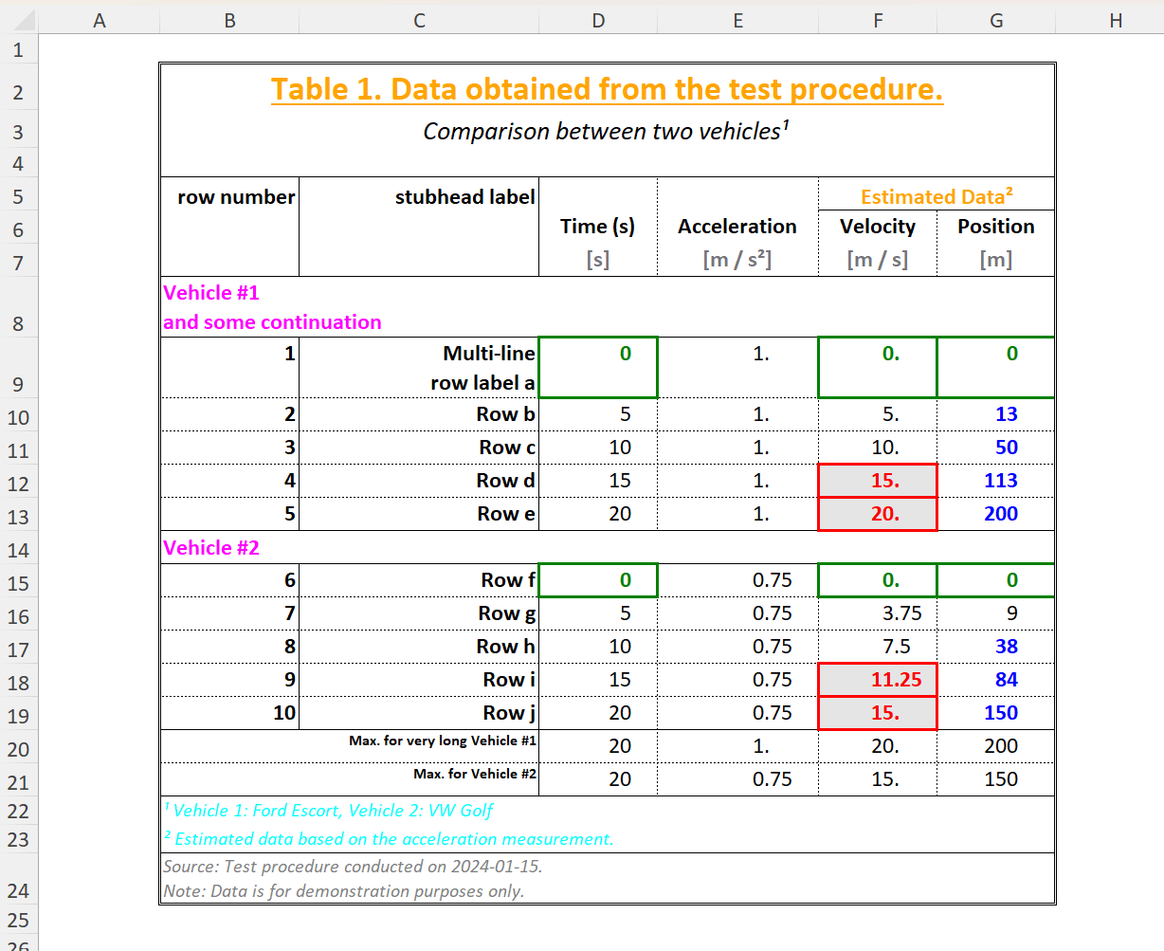
Task: Select the 'Row g' label cell
Action: (x=419, y=613)
